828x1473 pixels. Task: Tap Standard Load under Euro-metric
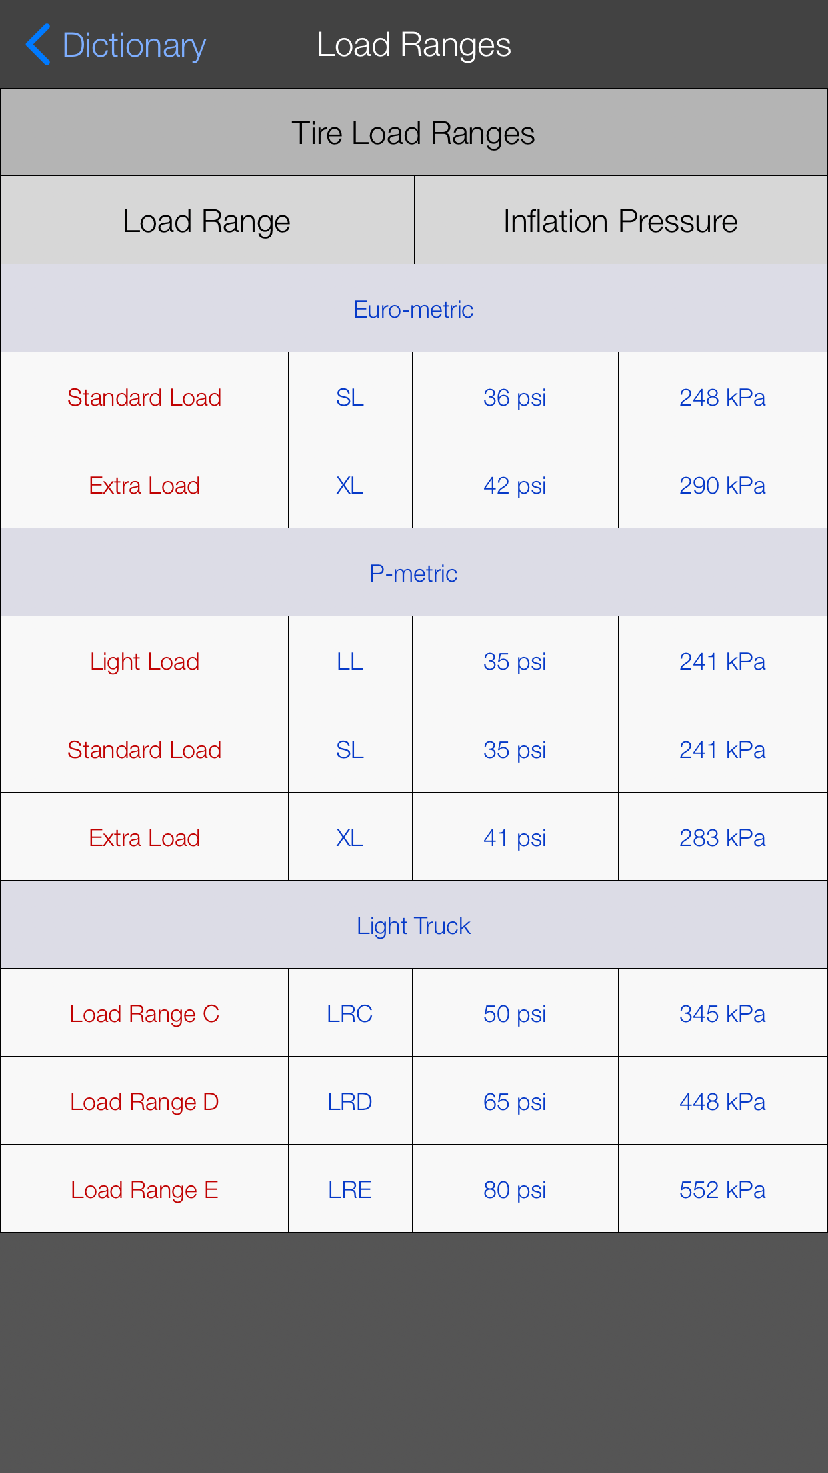(143, 396)
